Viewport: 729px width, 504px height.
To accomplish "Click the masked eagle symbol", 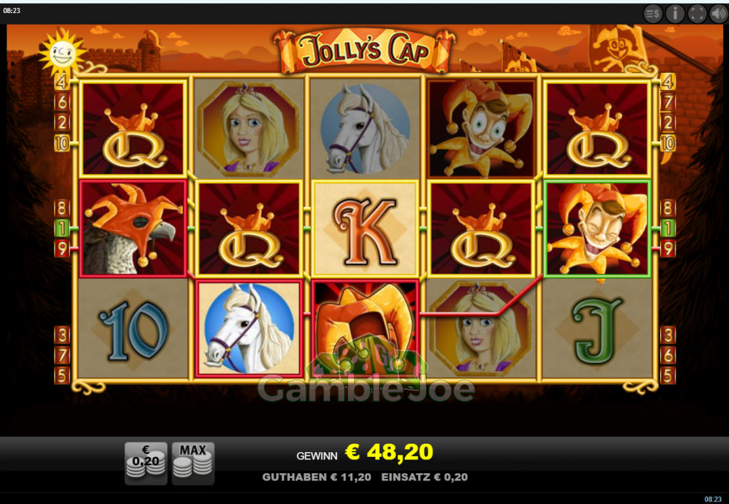I will 134,228.
